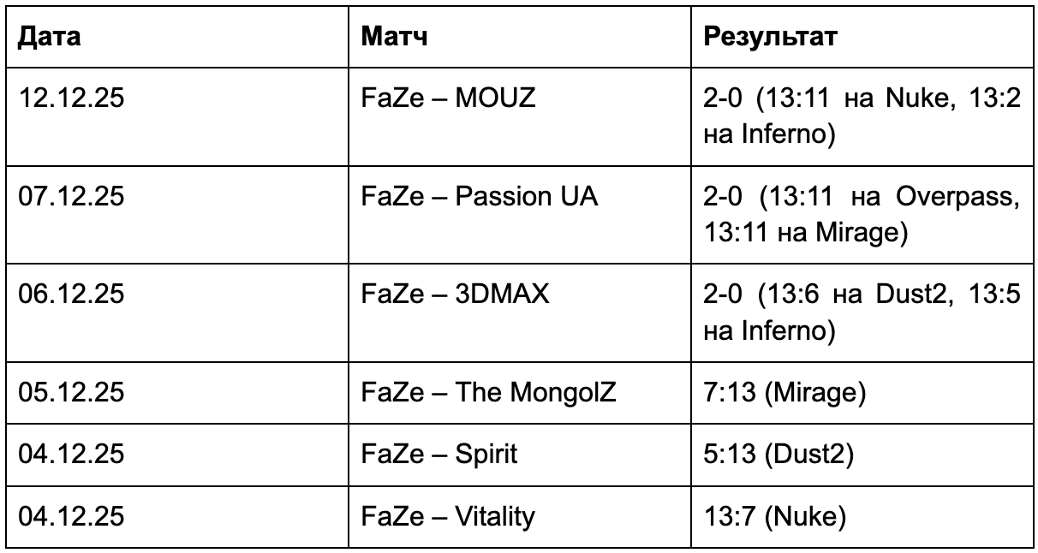Select the 5:13 (Dust2) result cell
1038x553 pixels.
point(778,455)
